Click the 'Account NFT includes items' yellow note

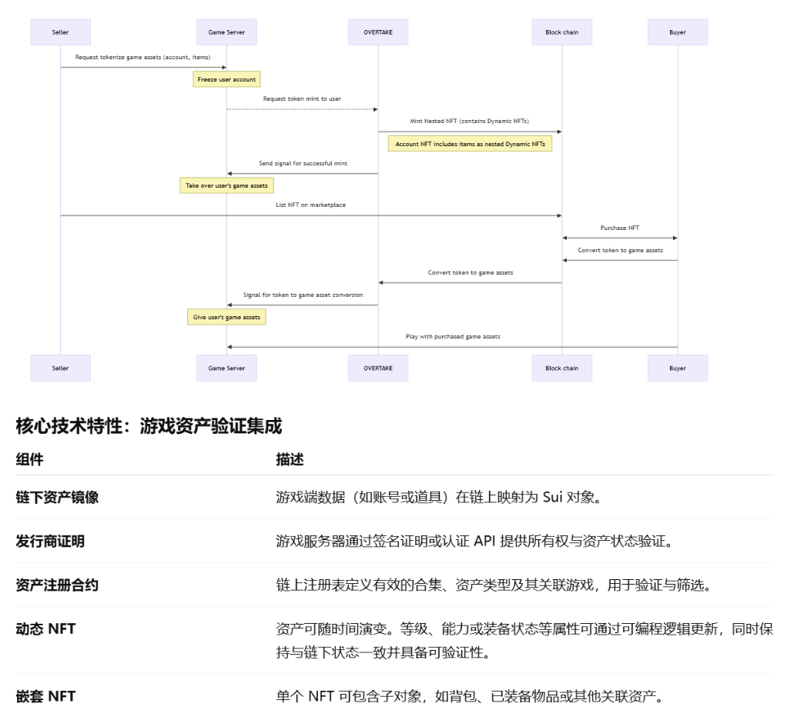[x=469, y=143]
